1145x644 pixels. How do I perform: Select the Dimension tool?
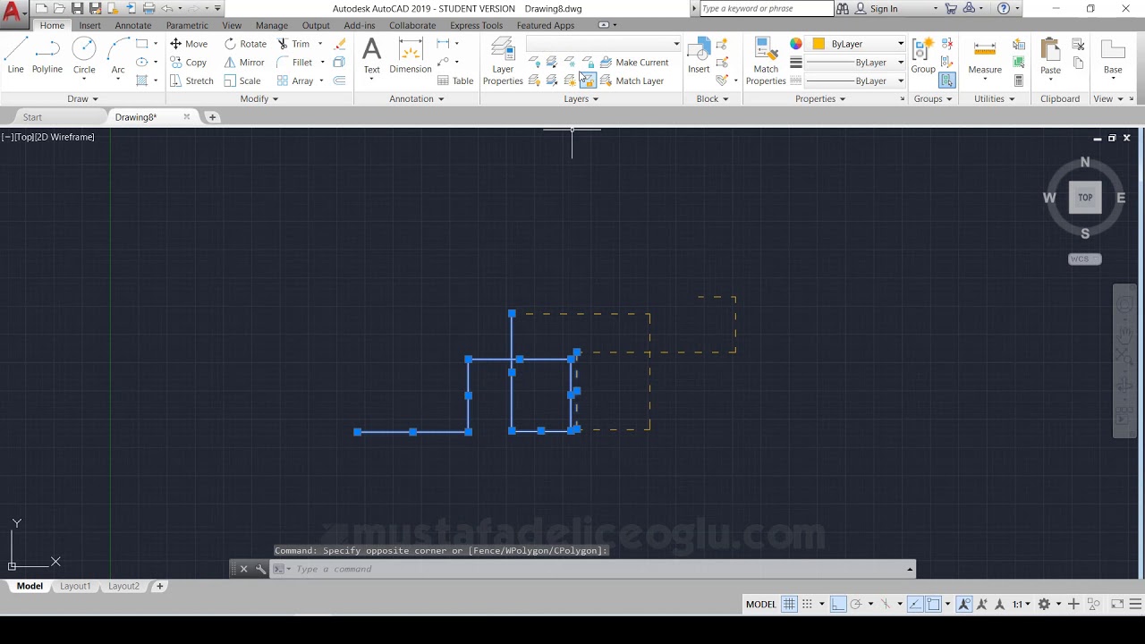pyautogui.click(x=411, y=55)
